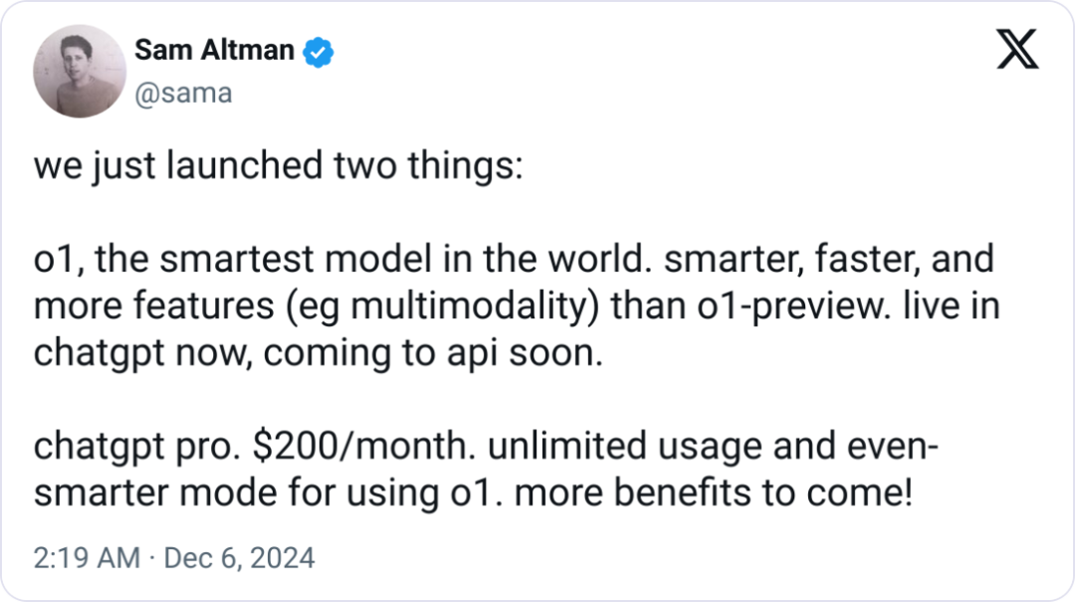Click the words 'more features' in the tweet
Screen dimensions: 1075x602
tap(153, 306)
